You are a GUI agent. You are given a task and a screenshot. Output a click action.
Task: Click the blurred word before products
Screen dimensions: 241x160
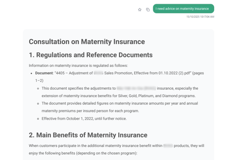168,146
